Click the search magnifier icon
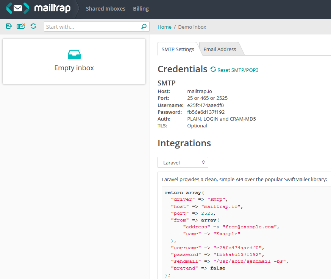 click(144, 26)
